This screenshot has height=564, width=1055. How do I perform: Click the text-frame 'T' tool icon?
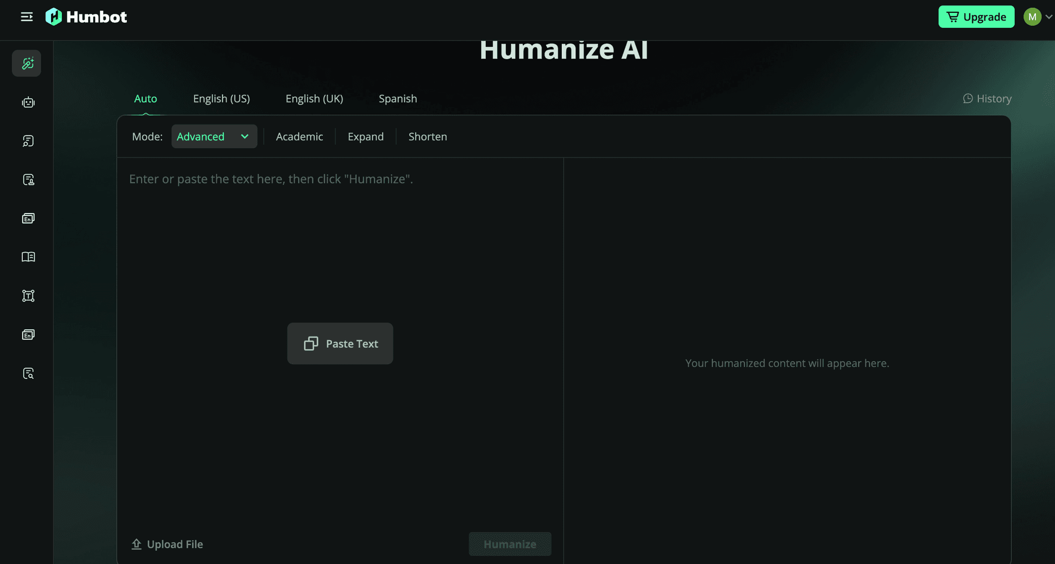tap(26, 295)
